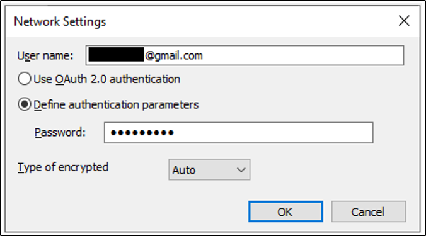The height and width of the screenshot is (236, 426).
Task: Close the Network Settings dialog with X
Action: tap(404, 21)
